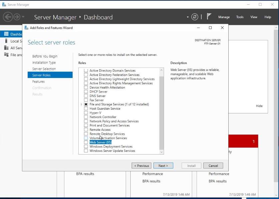This screenshot has width=279, height=199.
Task: Click roles list scroll down arrow
Action: pos(161,152)
